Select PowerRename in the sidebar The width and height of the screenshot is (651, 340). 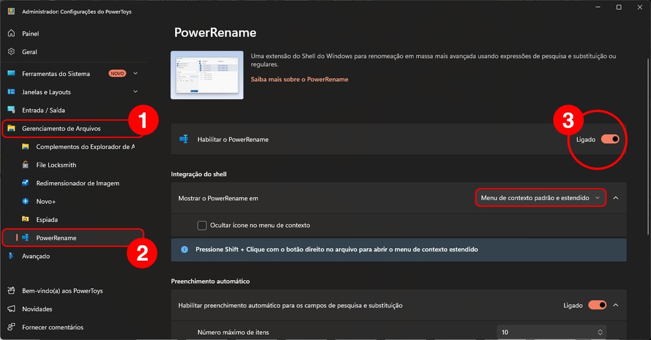click(x=56, y=238)
